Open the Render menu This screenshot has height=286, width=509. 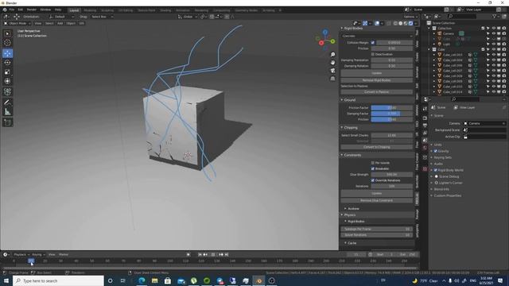(x=32, y=10)
